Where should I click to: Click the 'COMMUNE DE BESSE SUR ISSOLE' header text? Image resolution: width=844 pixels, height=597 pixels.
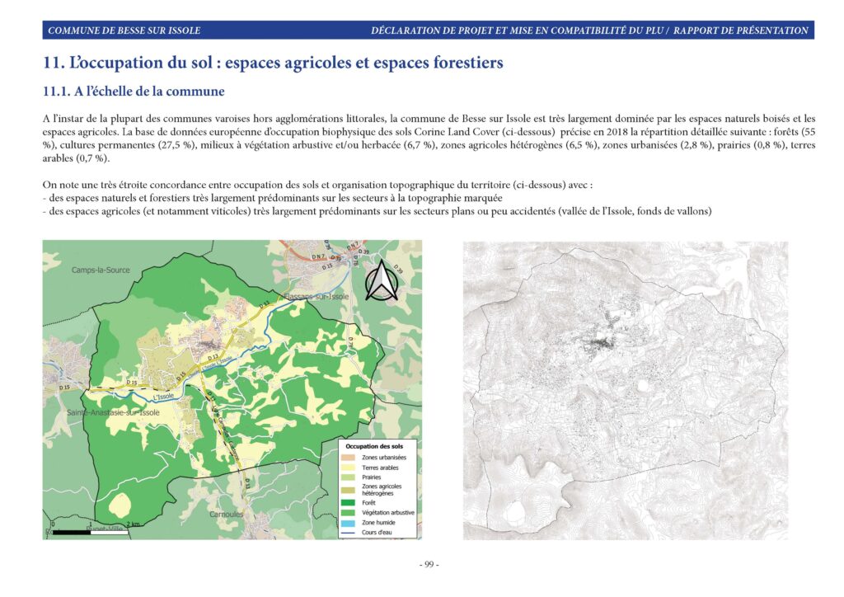click(x=124, y=31)
